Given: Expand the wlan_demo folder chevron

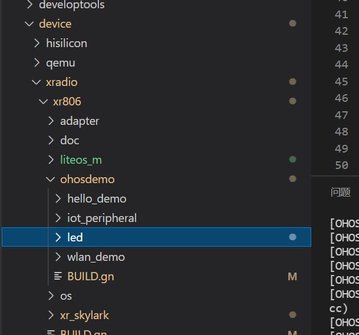Looking at the screenshot, I should [x=58, y=257].
